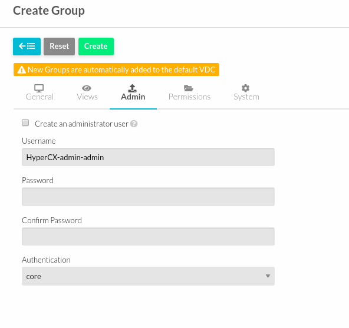The image size is (349, 328).
Task: Click into the Password field
Action: (148, 197)
